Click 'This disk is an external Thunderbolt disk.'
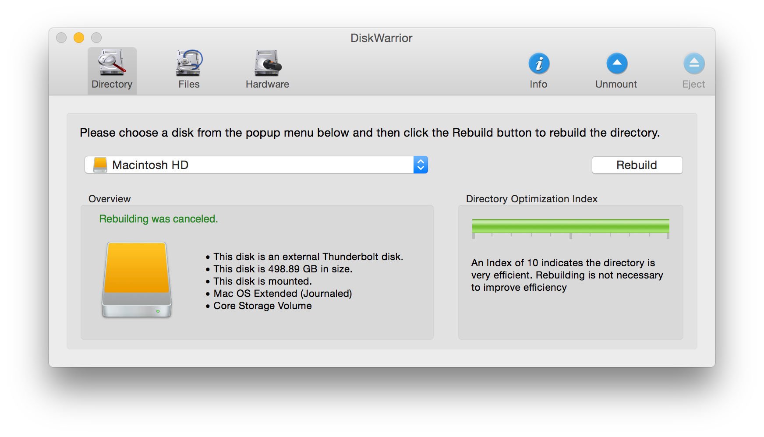This screenshot has height=437, width=764. pyautogui.click(x=308, y=257)
